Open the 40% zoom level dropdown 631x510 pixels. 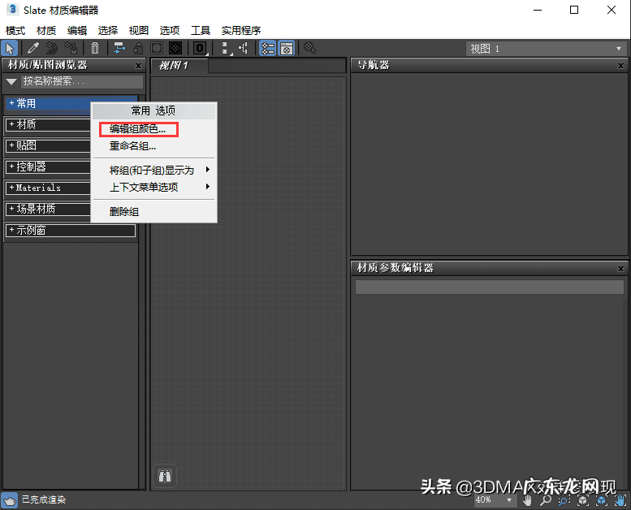[x=494, y=500]
